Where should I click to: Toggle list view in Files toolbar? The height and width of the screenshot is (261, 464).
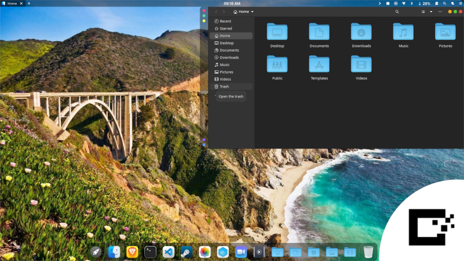[423, 12]
